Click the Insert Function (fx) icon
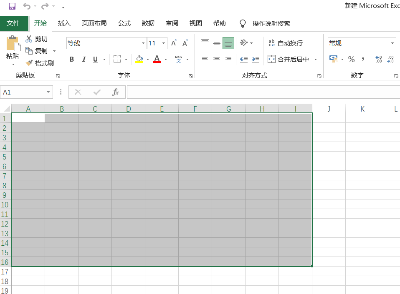400x294 pixels. point(115,92)
